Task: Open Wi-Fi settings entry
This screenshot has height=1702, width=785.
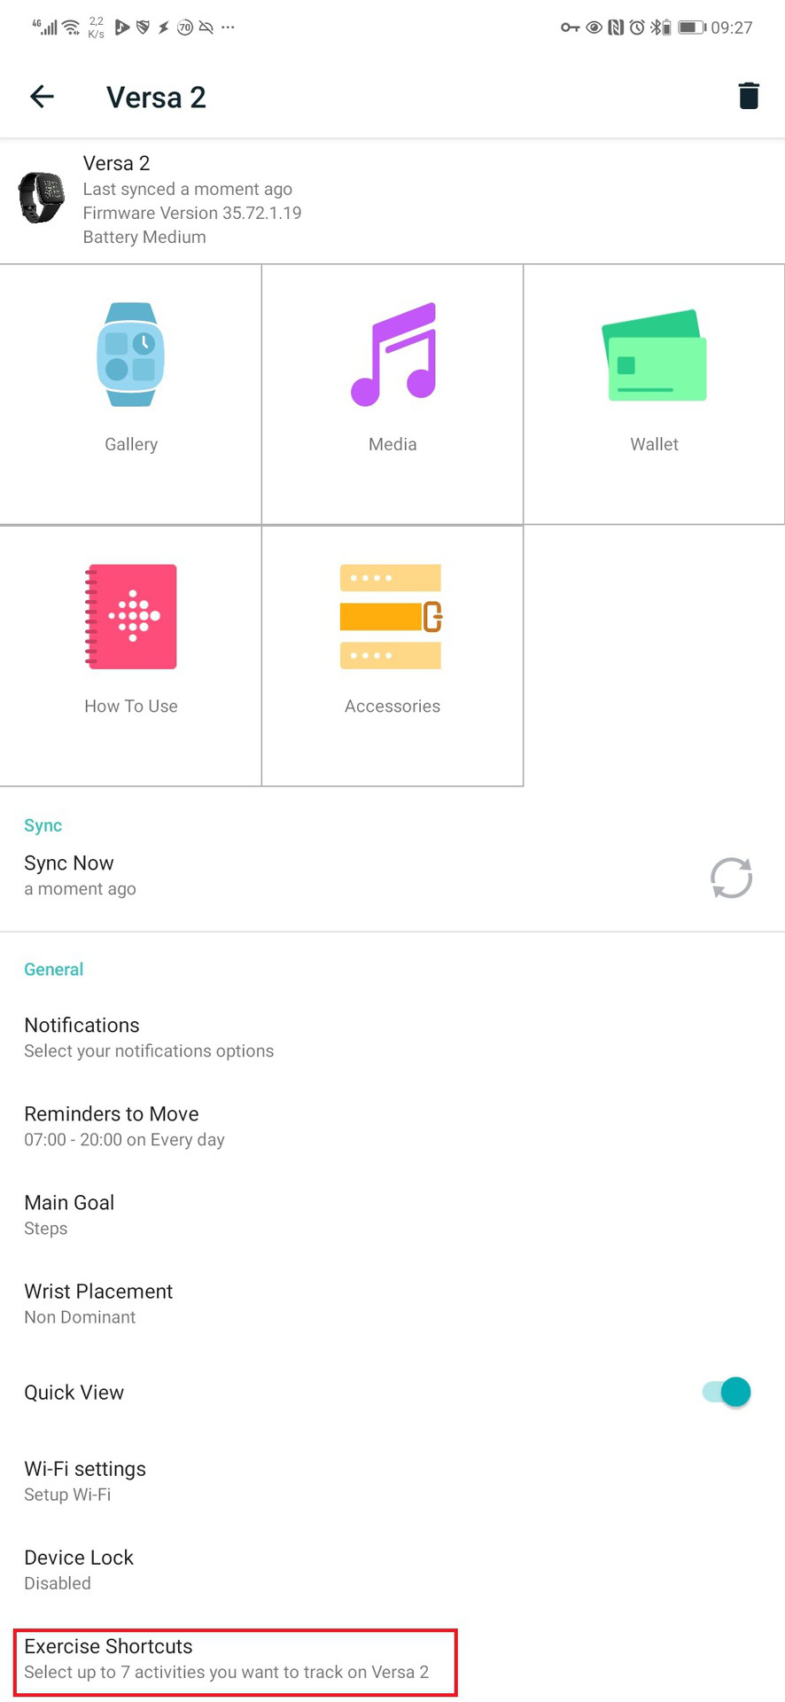Action: 85,1480
